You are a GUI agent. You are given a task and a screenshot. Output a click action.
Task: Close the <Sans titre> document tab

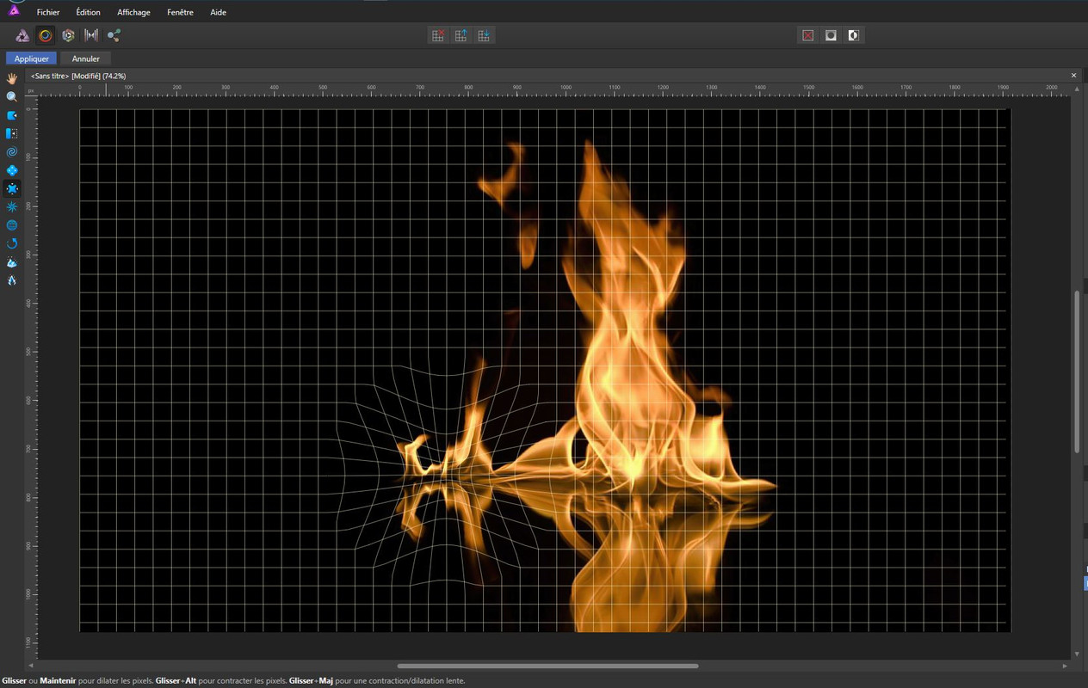1073,76
